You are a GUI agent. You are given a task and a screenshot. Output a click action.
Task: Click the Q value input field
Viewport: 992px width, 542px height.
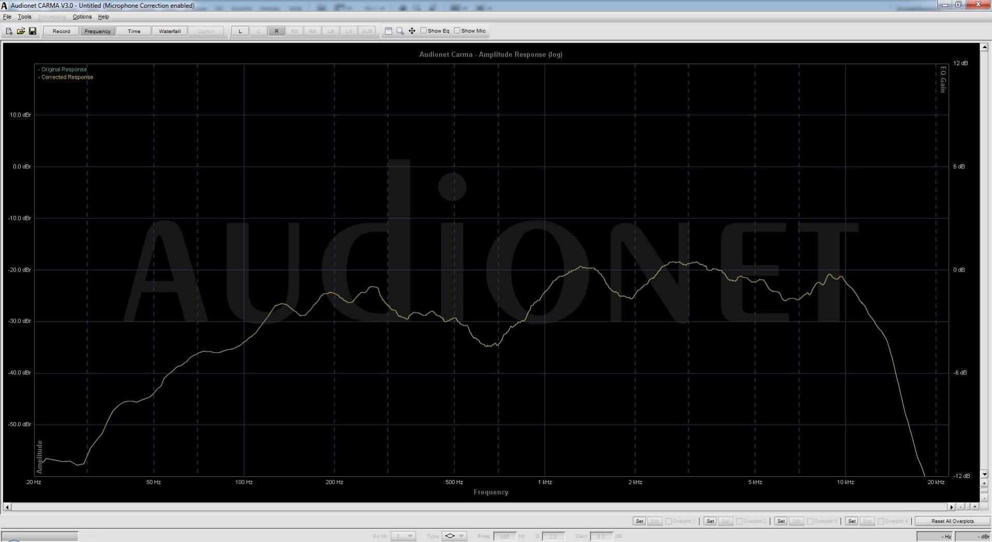(x=553, y=536)
